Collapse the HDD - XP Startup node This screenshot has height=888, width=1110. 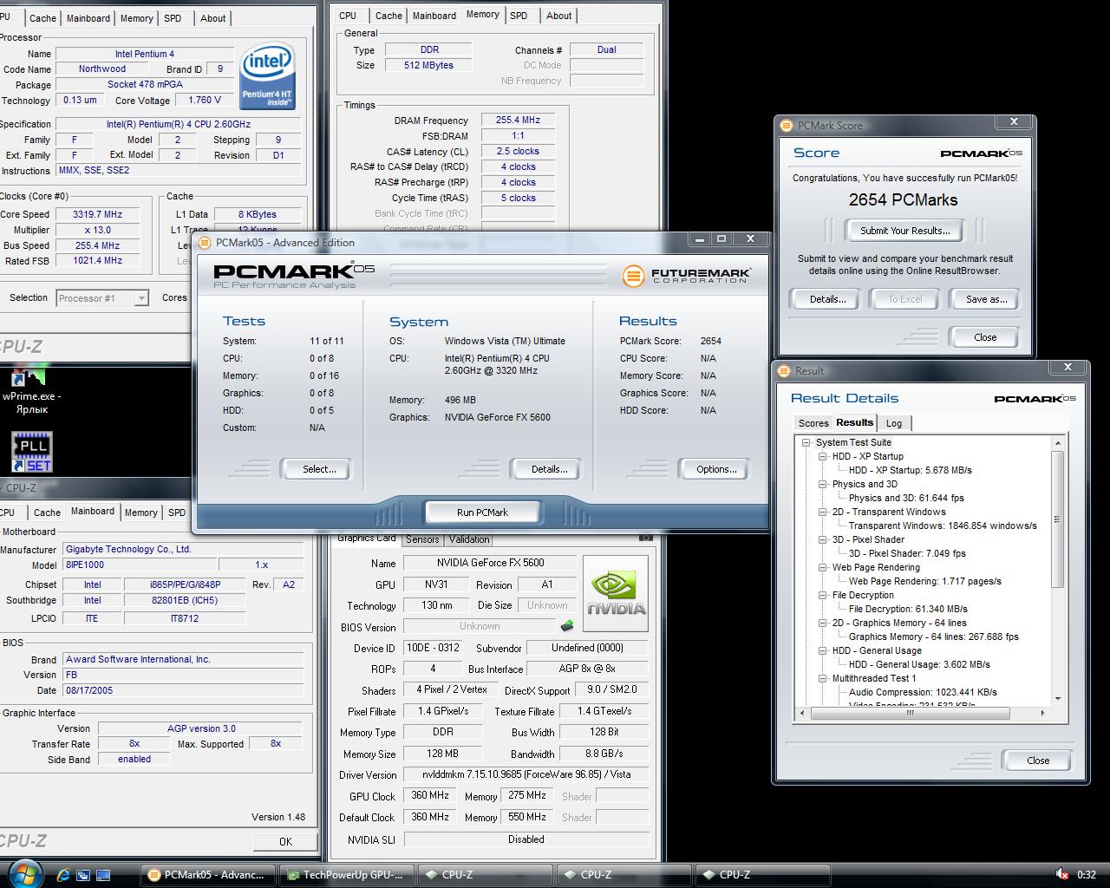point(822,456)
